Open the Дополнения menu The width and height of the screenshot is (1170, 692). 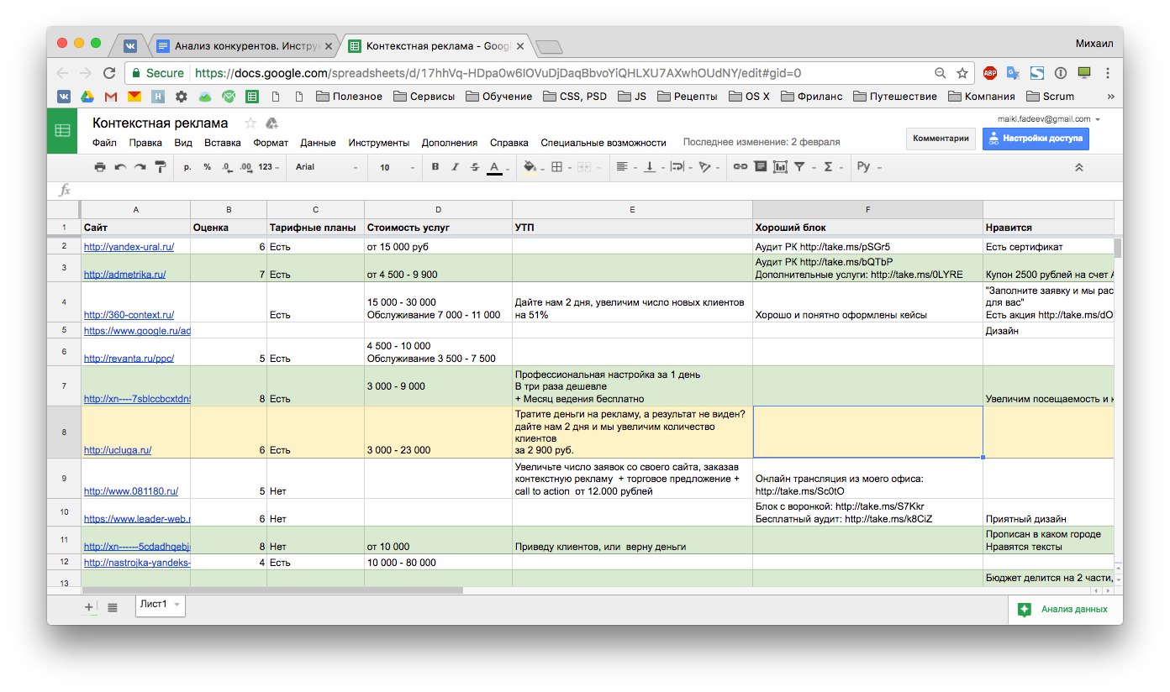450,143
